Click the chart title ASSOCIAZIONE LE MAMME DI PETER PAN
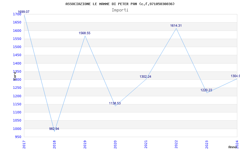 [120, 4]
